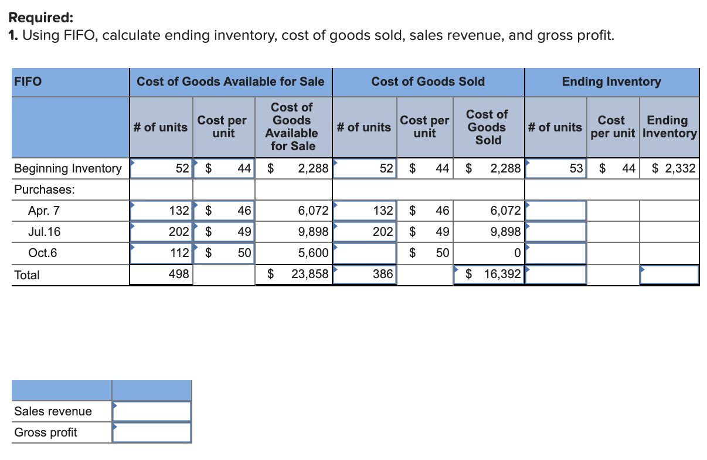Select the Sales revenue input field
Image resolution: width=707 pixels, height=460 pixels.
(x=152, y=411)
